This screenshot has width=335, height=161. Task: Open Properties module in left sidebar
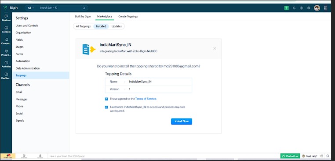[x=6, y=53]
